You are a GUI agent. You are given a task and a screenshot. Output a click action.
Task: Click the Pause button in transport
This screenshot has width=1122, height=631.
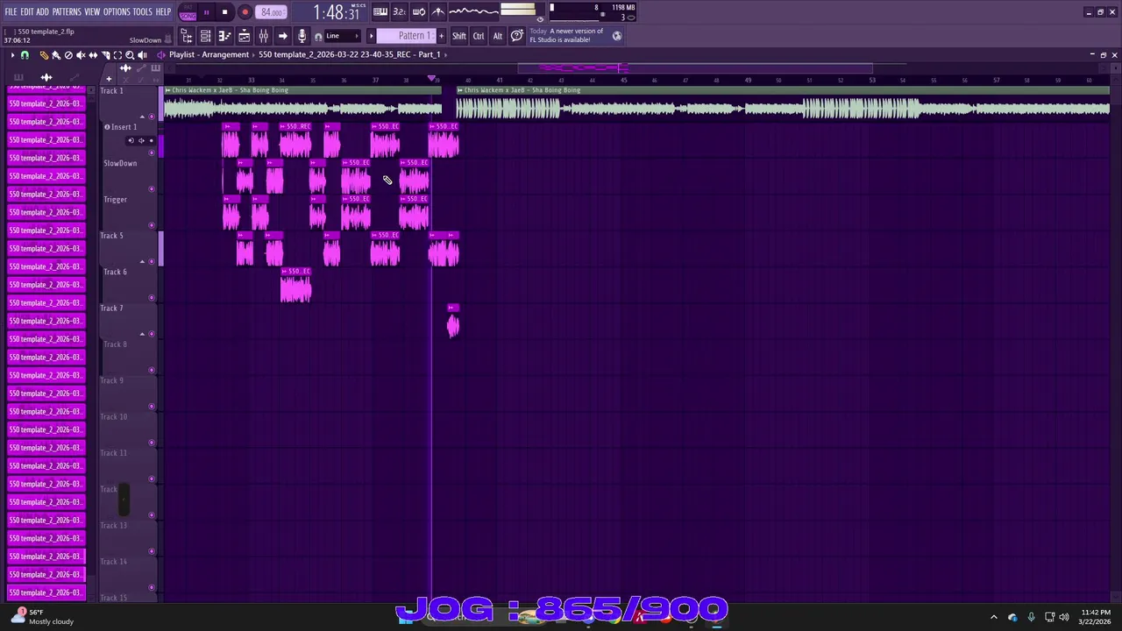[206, 12]
